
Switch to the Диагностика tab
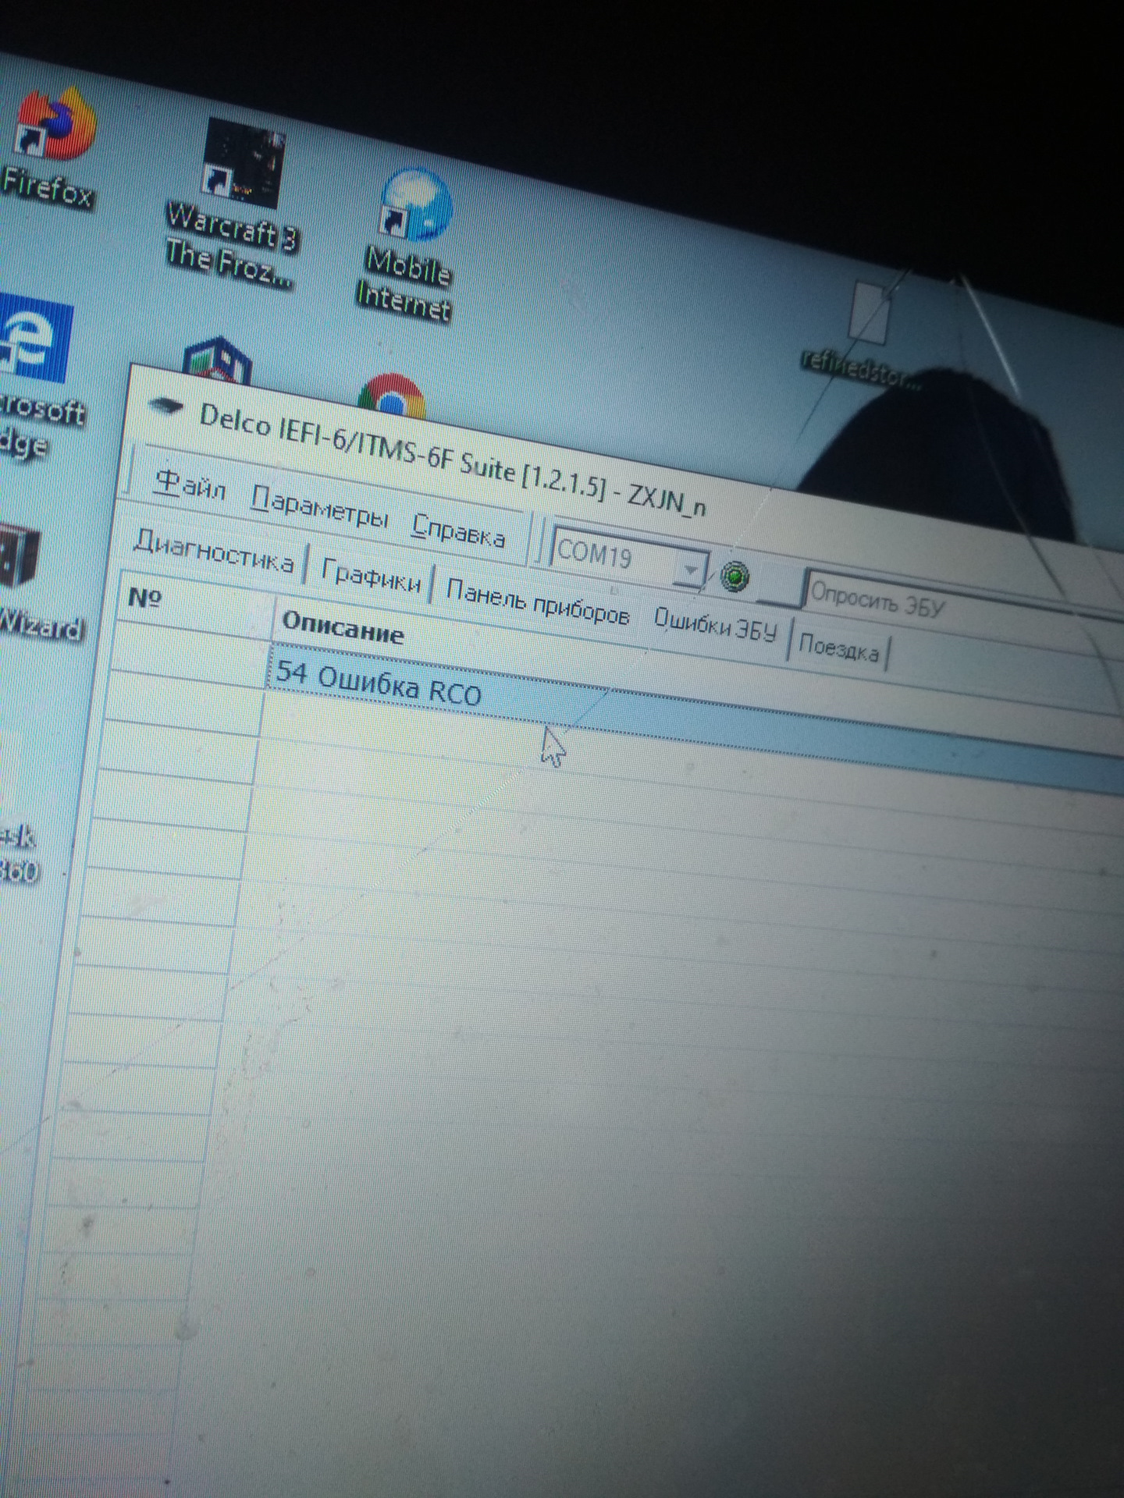click(x=212, y=552)
